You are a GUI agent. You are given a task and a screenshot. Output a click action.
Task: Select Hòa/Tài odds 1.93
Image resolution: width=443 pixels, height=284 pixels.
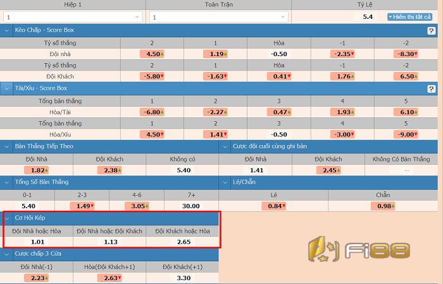[x=342, y=112]
